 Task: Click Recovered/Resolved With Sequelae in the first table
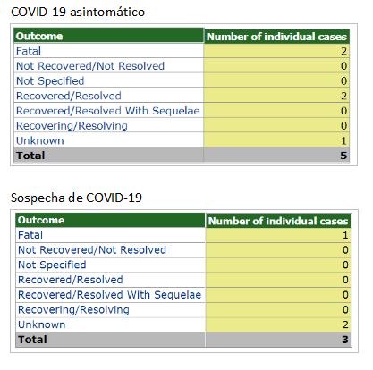pyautogui.click(x=108, y=111)
